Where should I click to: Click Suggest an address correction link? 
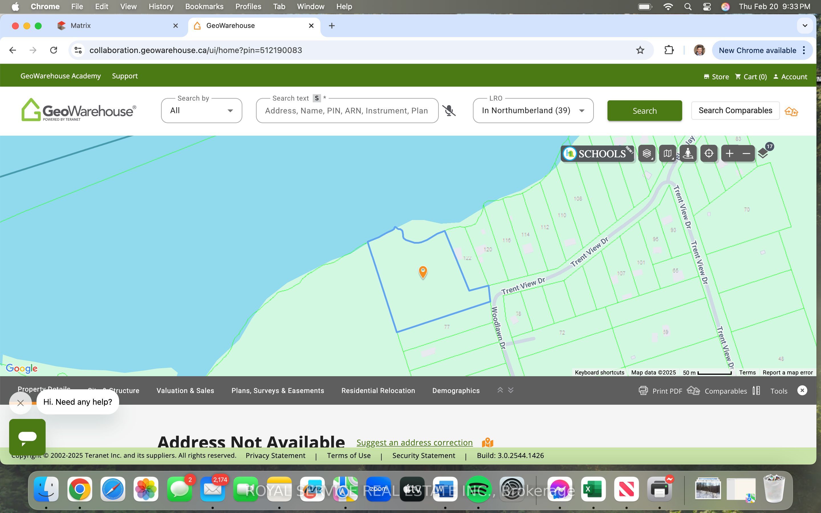[414, 442]
